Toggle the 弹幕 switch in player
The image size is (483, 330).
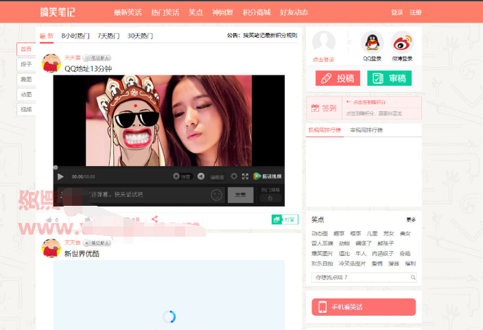[181, 176]
